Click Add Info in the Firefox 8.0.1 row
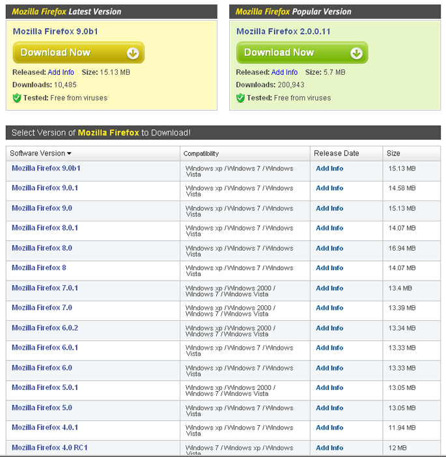This screenshot has width=446, height=457. point(329,228)
